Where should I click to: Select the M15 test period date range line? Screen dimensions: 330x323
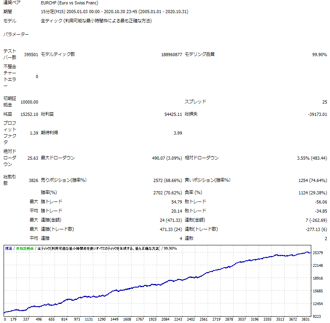(114, 12)
